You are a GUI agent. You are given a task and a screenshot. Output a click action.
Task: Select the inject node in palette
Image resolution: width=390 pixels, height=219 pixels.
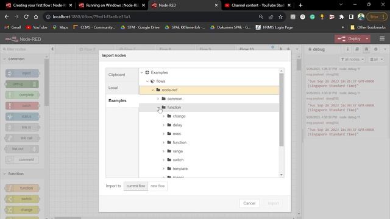pyautogui.click(x=23, y=73)
